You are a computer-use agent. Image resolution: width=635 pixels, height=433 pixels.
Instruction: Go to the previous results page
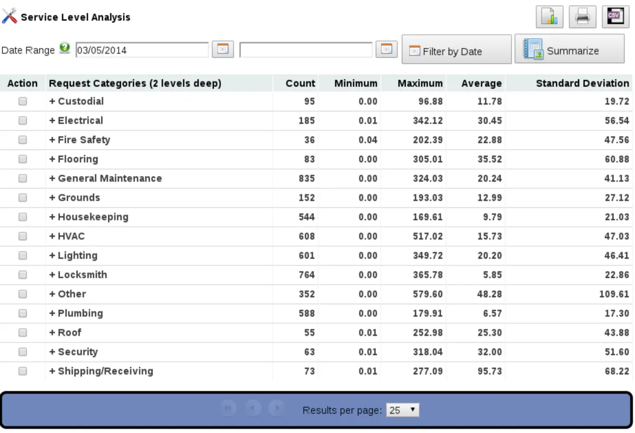[x=252, y=409]
